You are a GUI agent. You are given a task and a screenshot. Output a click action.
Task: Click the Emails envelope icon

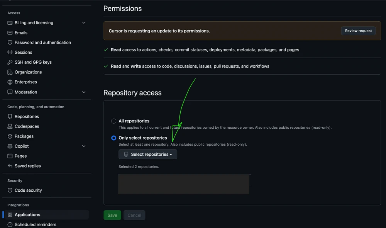(10, 33)
